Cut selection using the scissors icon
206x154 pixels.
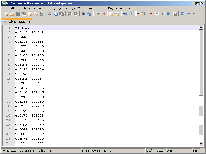(50, 14)
